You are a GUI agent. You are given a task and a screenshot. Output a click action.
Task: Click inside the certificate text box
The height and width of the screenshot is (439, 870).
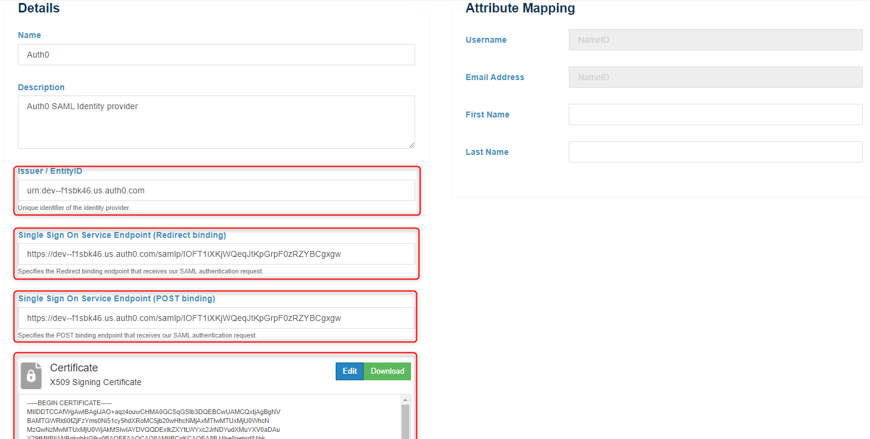(208, 418)
